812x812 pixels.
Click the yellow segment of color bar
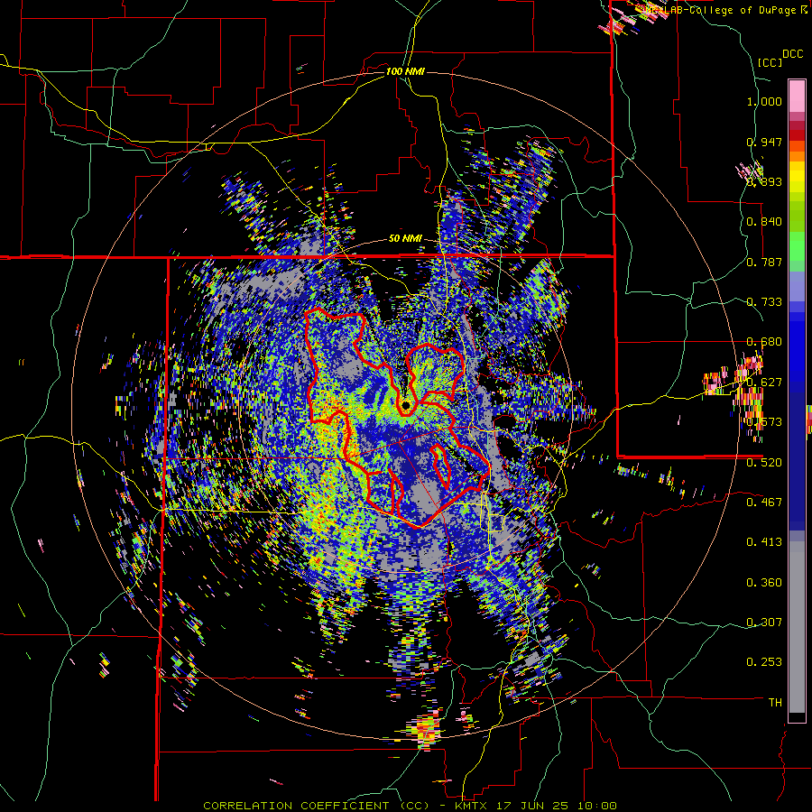(x=797, y=177)
